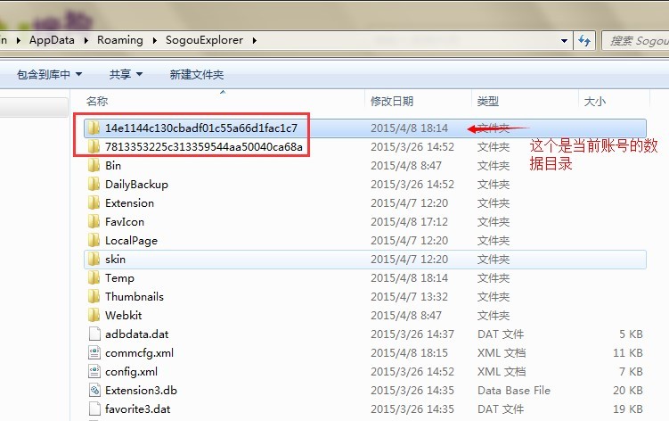The height and width of the screenshot is (421, 669).
Task: Select the skin folder name
Action: click(x=115, y=259)
